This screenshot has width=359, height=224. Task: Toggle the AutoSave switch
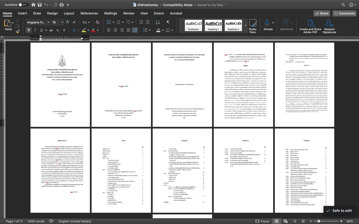click(x=23, y=4)
